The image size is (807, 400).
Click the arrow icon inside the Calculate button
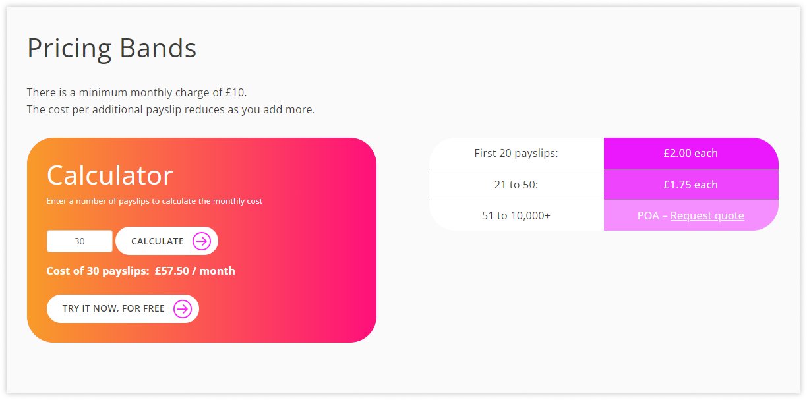click(201, 241)
